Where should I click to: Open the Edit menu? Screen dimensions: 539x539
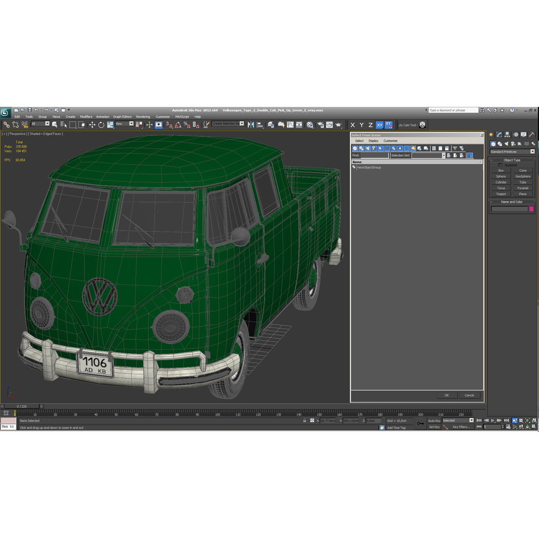17,117
